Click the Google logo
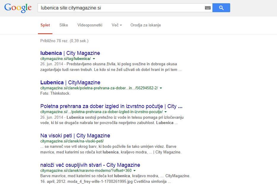This screenshot has height=184, width=277. coord(18,8)
